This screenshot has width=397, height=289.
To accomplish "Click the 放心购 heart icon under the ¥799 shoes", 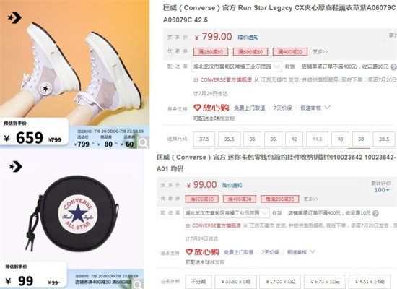I will pyautogui.click(x=198, y=108).
